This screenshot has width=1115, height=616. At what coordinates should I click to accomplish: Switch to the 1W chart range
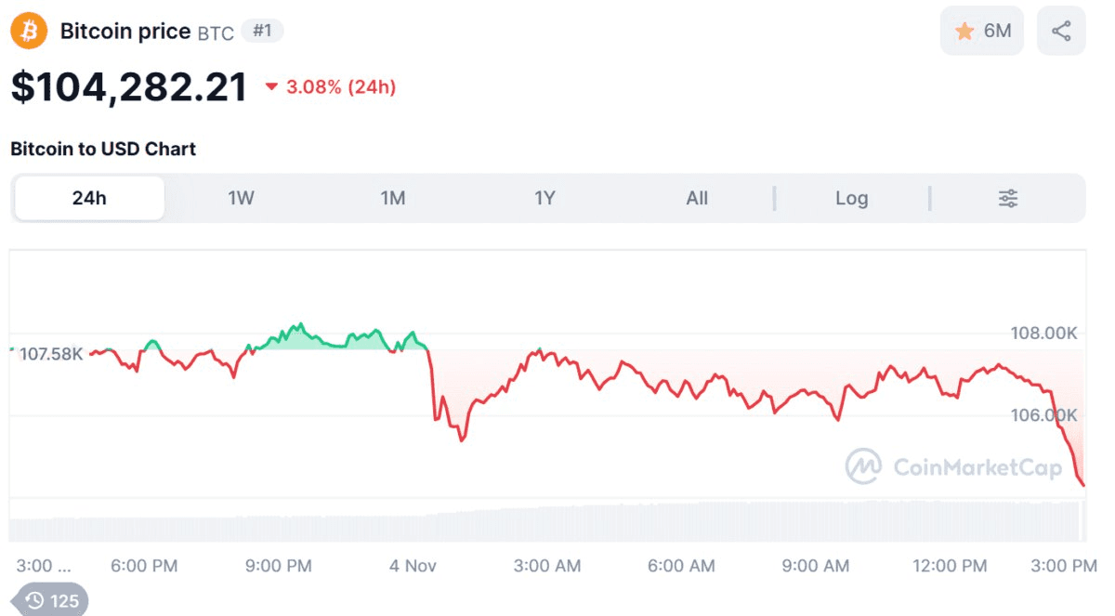click(x=241, y=198)
